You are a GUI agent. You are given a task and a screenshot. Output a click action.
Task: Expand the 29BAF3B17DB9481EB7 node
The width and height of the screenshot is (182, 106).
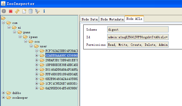click(x=37, y=60)
